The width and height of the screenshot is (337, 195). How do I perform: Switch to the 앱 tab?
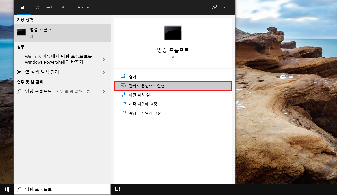[x=37, y=7]
